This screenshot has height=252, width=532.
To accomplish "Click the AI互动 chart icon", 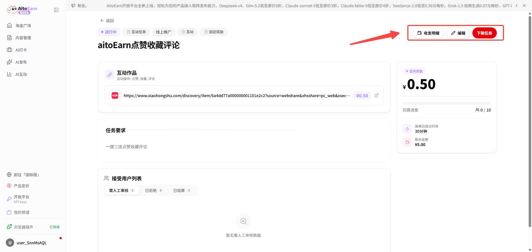I will [9, 74].
